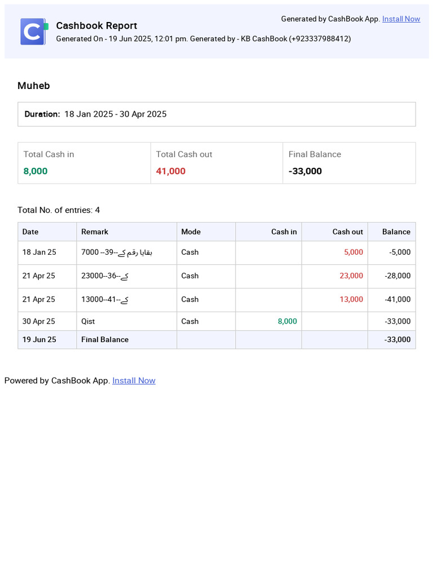Click the CashBook app logo icon
Image resolution: width=433 pixels, height=577 pixels.
(34, 32)
